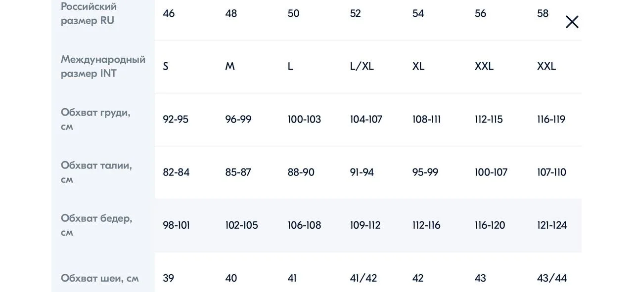Image resolution: width=633 pixels, height=292 pixels.
Task: Select waist measurement 95-99 cell
Action: pos(425,172)
